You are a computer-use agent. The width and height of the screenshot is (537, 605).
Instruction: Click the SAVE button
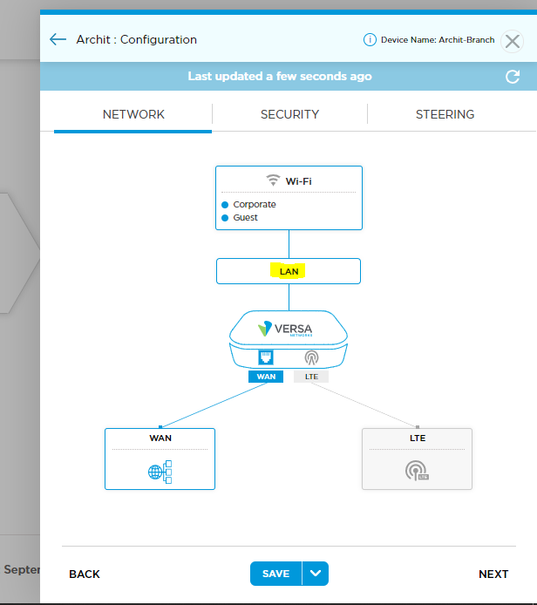[x=275, y=574]
